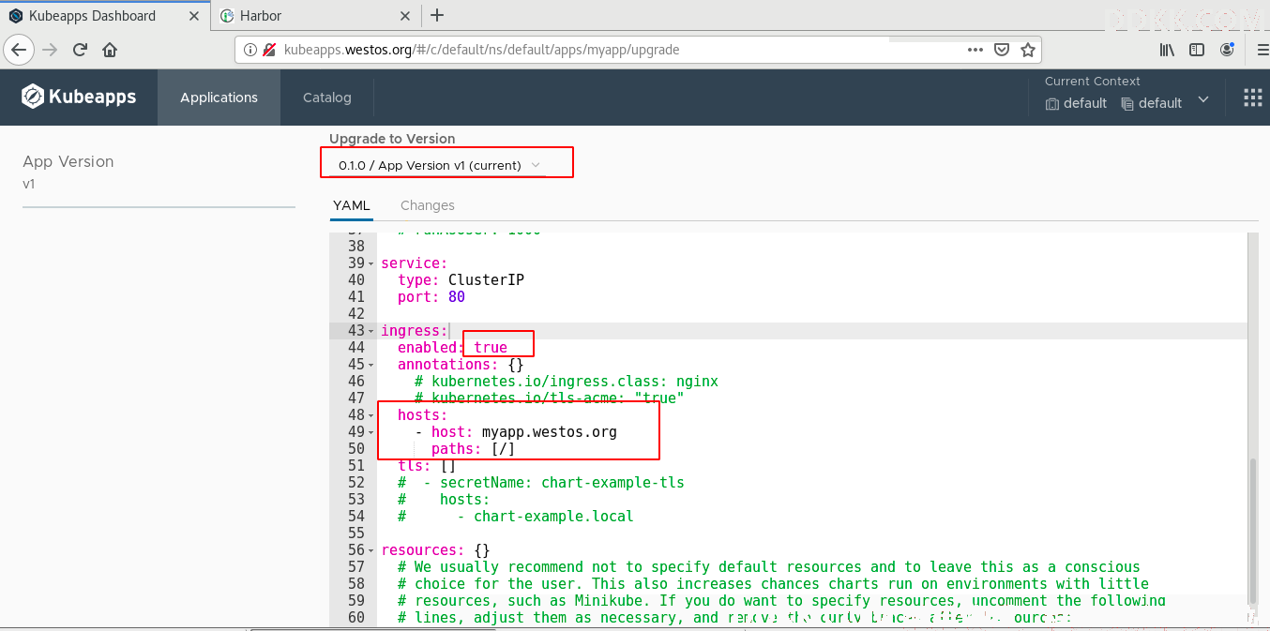Click the 'App Version' sidebar label
Viewport: 1270px width, 631px height.
tap(68, 161)
